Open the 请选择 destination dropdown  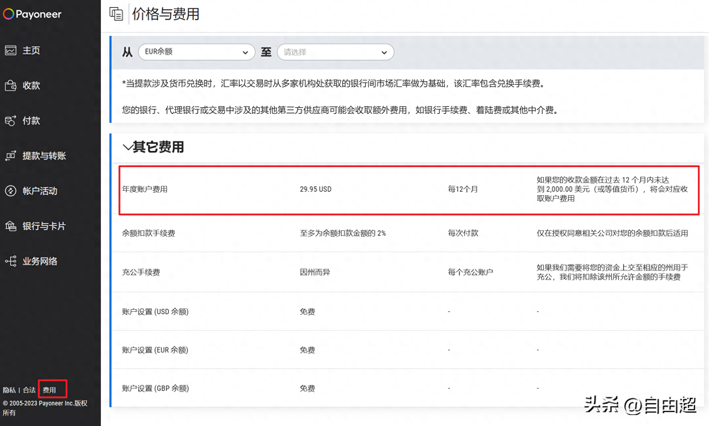tap(335, 52)
